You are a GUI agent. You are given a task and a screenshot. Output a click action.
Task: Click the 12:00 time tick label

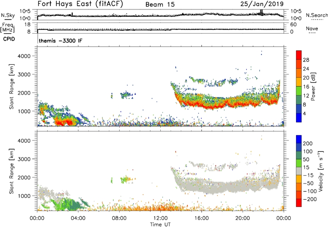(160, 218)
